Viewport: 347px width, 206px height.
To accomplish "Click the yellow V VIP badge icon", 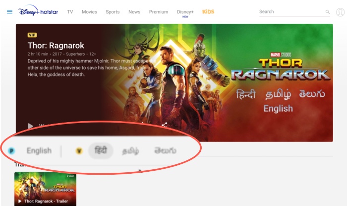I will click(79, 151).
